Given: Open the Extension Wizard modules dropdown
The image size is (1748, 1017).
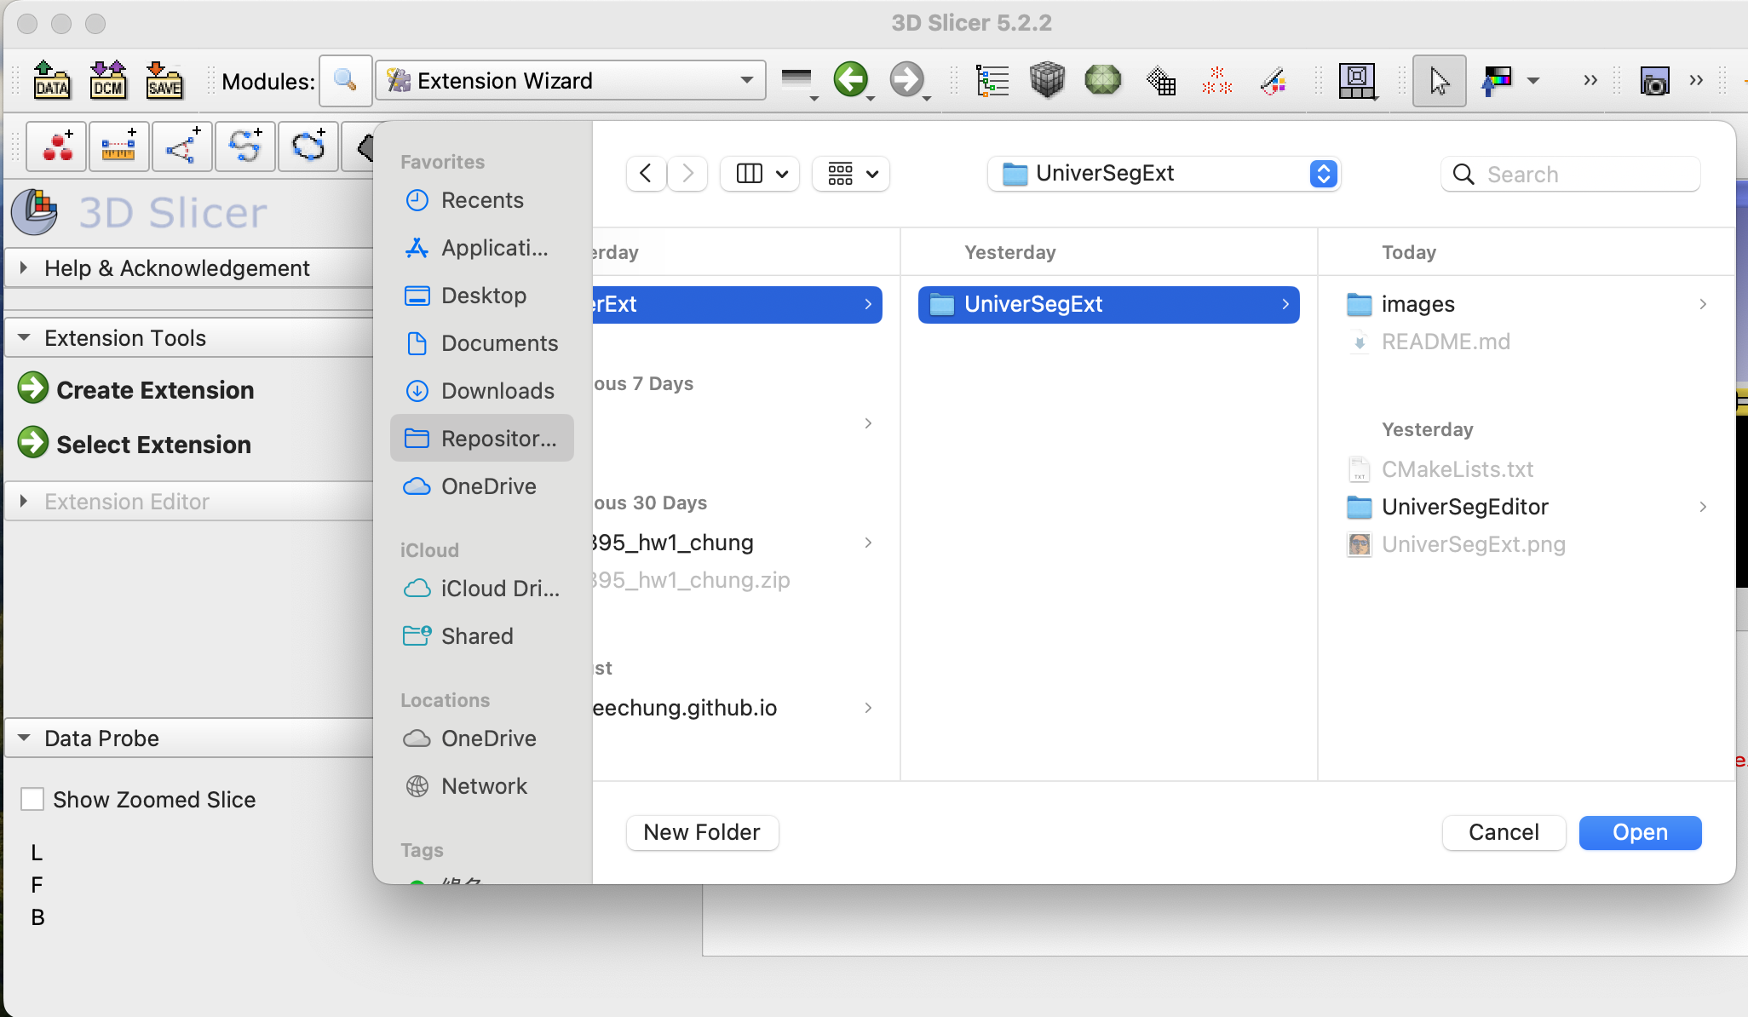Looking at the screenshot, I should tap(571, 81).
